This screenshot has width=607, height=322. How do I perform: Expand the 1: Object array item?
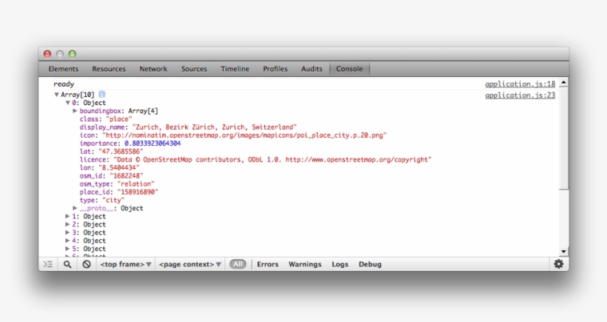click(68, 216)
